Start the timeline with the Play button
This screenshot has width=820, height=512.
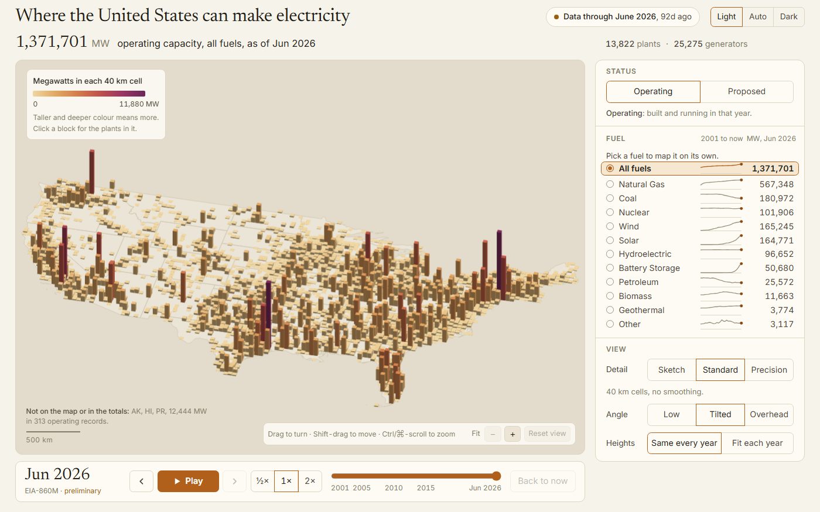[188, 481]
